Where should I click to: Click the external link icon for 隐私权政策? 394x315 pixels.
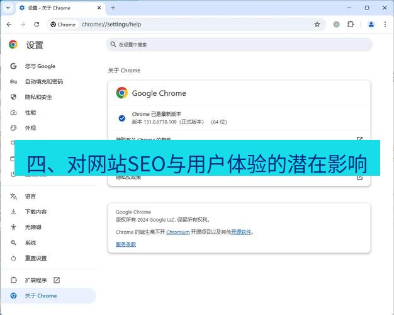tap(359, 178)
